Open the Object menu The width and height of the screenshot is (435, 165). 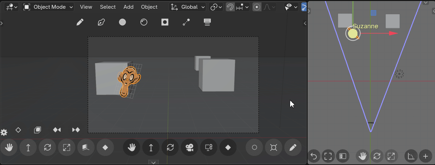(x=149, y=7)
